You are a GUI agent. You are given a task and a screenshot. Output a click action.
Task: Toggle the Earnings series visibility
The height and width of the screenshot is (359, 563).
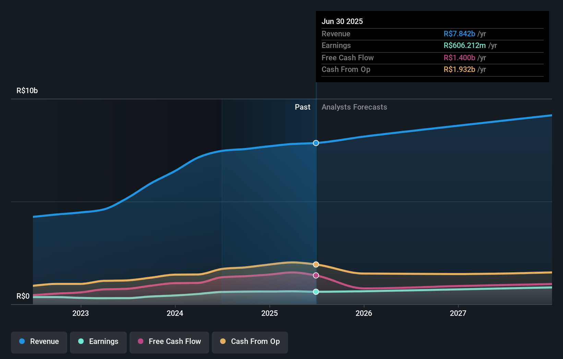[98, 342]
